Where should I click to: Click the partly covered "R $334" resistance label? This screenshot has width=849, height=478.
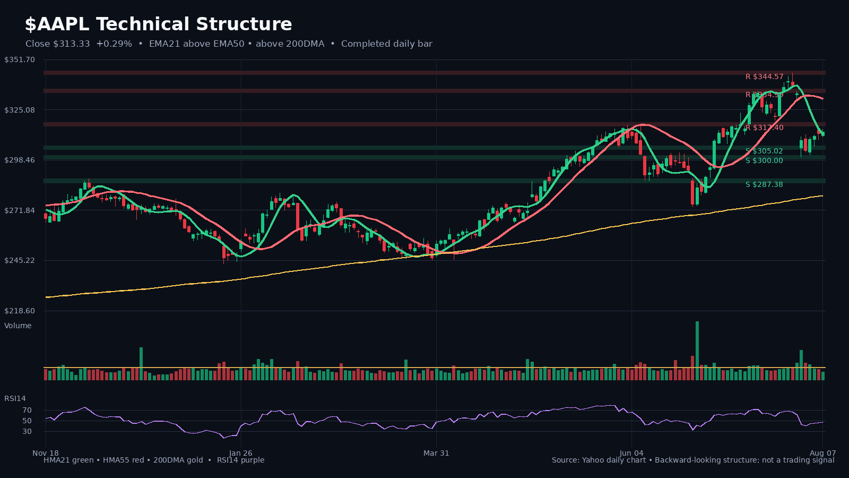point(764,95)
